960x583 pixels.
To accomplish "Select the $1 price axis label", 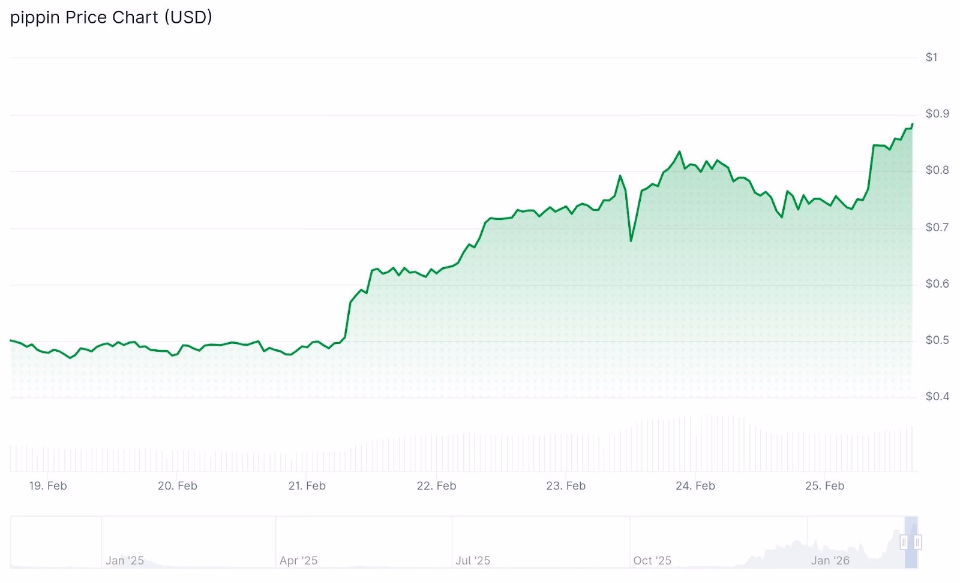I will 931,58.
